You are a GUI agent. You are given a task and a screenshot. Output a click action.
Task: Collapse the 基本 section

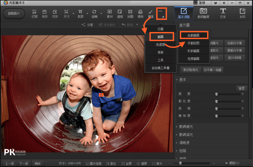pos(177,80)
